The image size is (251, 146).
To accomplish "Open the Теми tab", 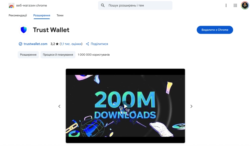I will point(60,15).
